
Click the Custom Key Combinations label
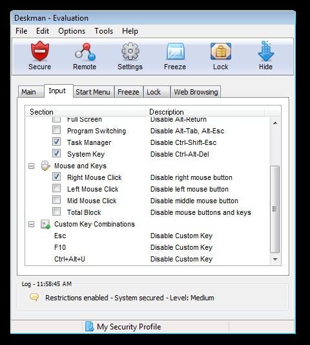[x=95, y=224]
